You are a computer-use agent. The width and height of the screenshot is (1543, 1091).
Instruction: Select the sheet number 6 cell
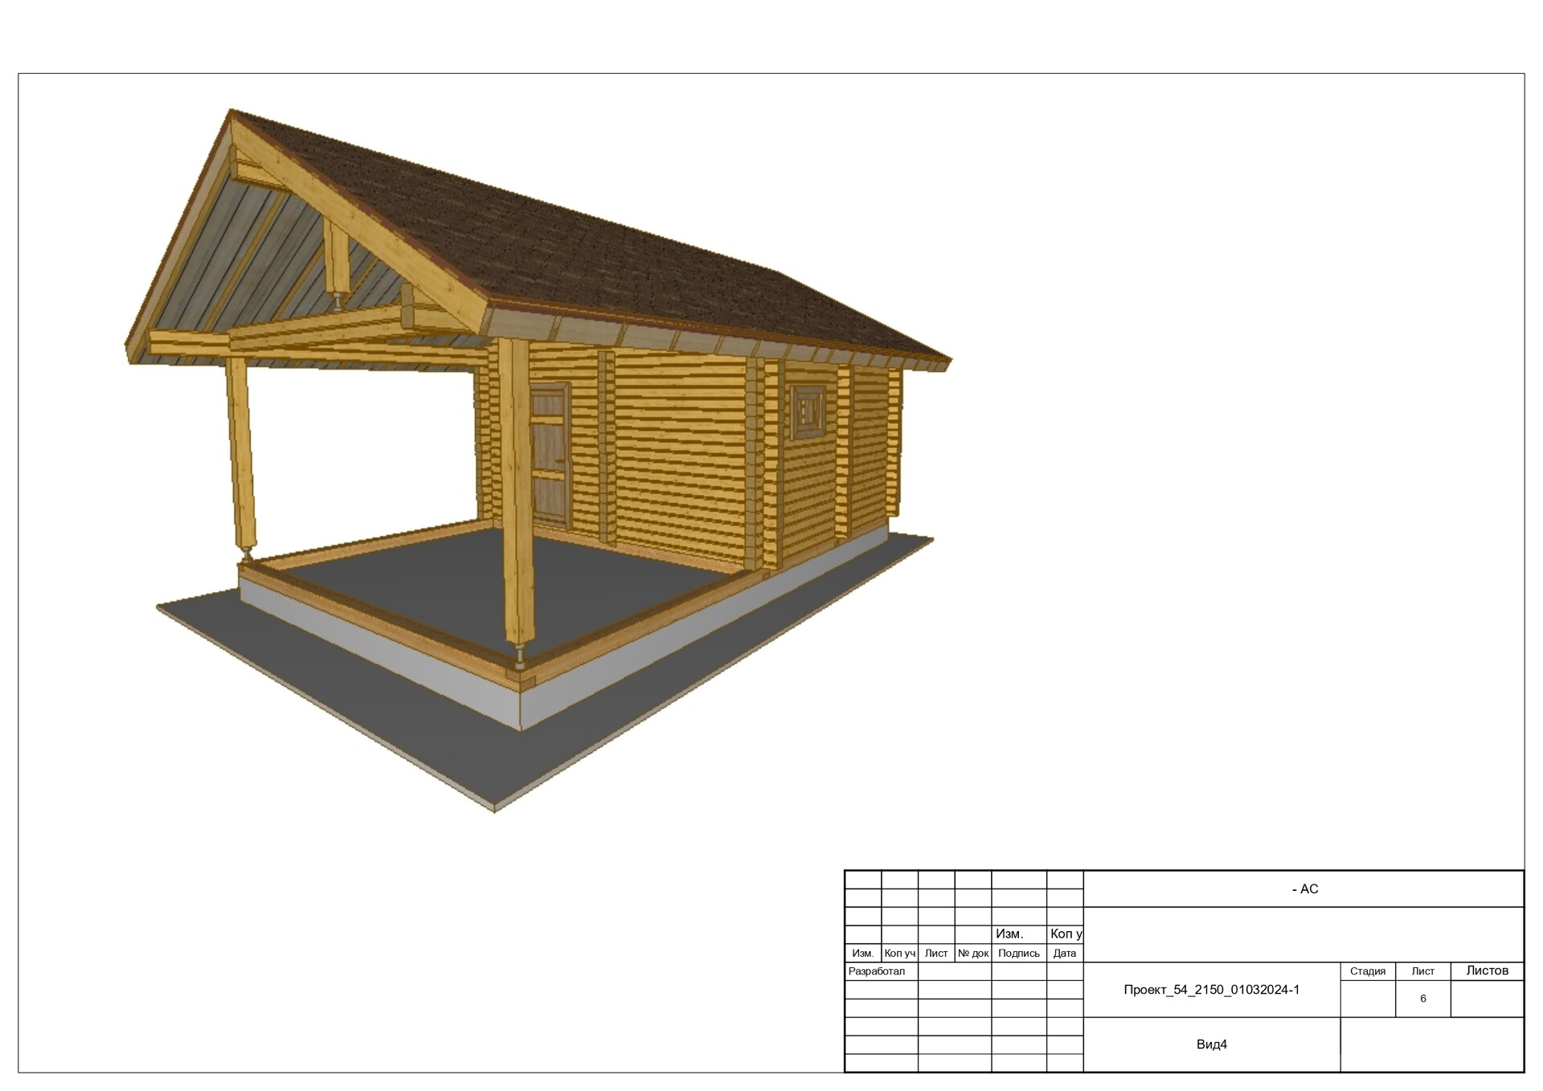[1422, 999]
